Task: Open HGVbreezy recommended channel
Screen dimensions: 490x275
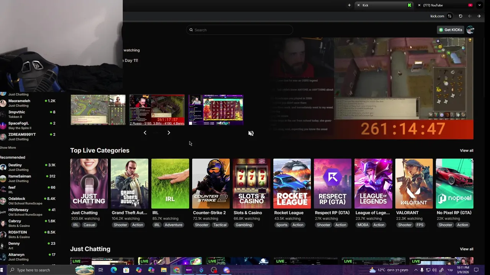Action: pyautogui.click(x=28, y=212)
